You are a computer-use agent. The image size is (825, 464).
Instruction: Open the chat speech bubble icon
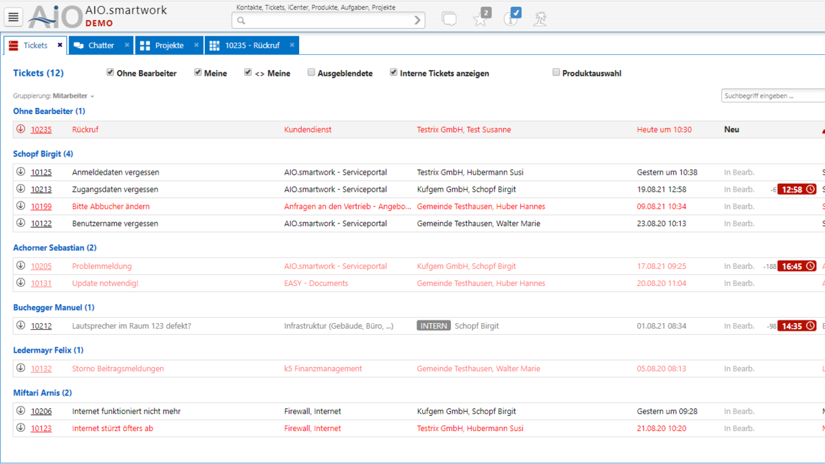(x=449, y=19)
